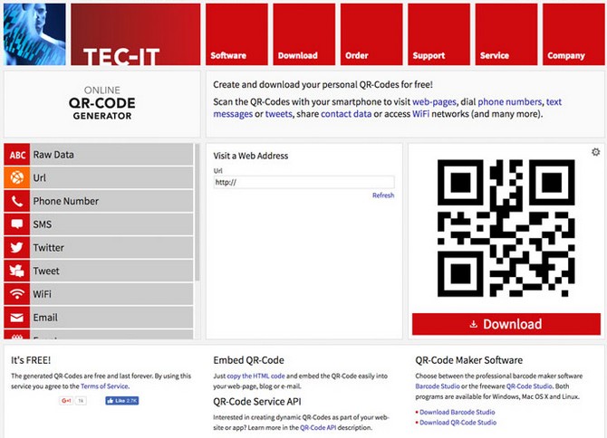Click the Facebook Like button
This screenshot has height=438, width=607.
(x=122, y=401)
